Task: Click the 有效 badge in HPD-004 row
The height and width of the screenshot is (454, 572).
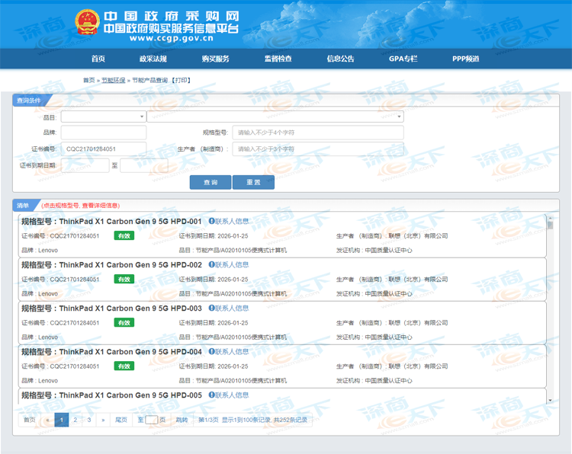Action: pos(124,366)
